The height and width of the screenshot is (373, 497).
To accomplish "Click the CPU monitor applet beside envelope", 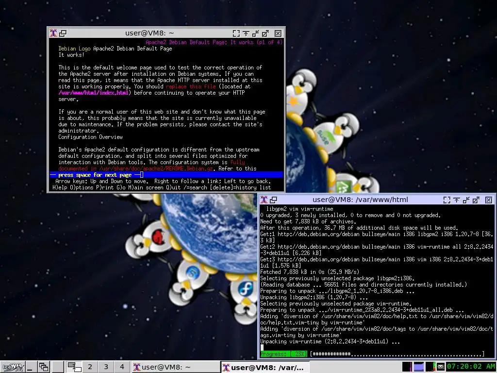I will click(430, 367).
